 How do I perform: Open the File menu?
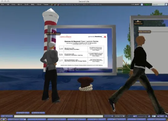[2, 5]
